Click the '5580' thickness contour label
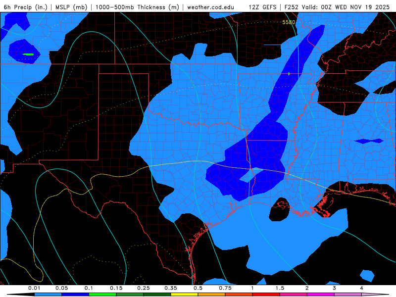 (x=289, y=22)
